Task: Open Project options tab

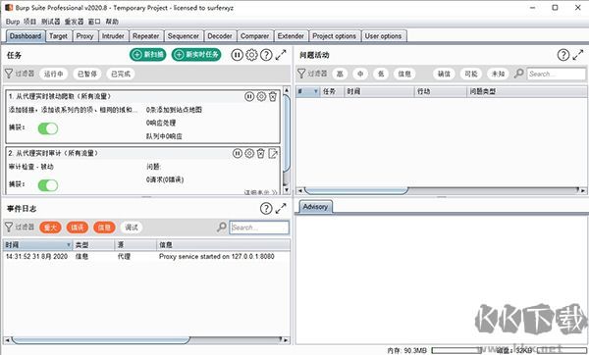Action: pyautogui.click(x=335, y=36)
